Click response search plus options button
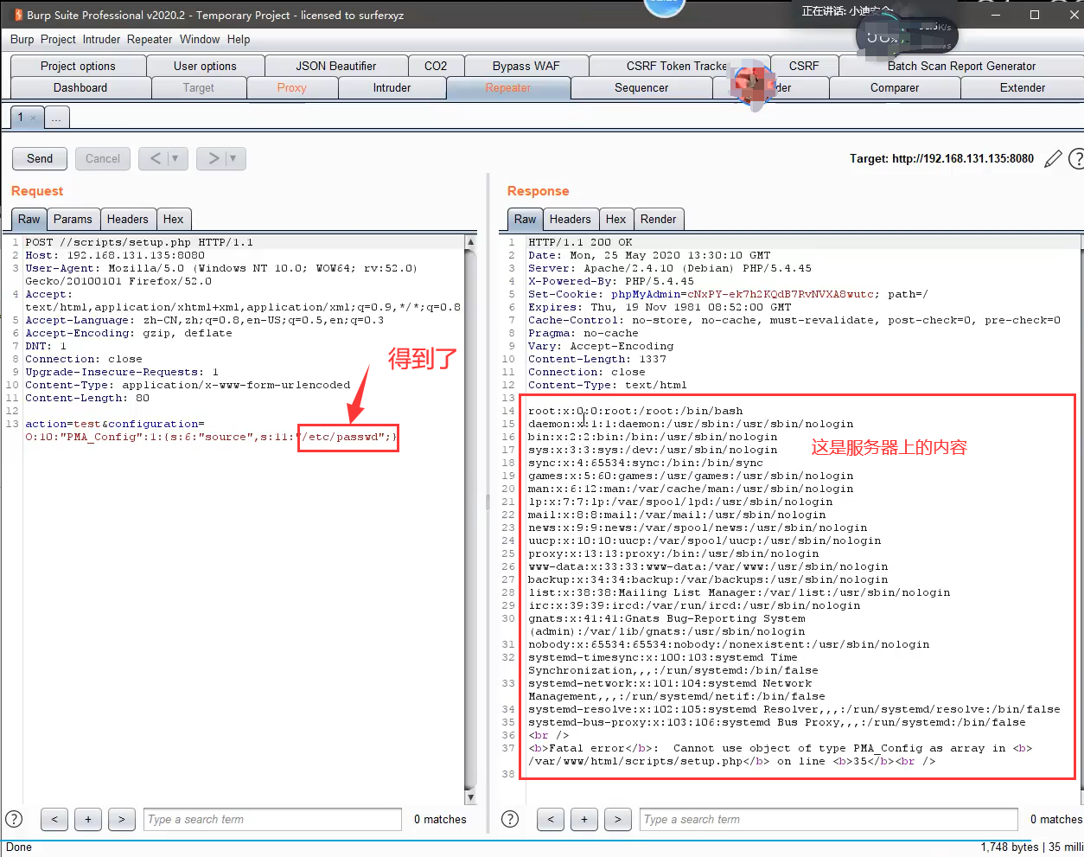This screenshot has width=1084, height=857. tap(584, 819)
